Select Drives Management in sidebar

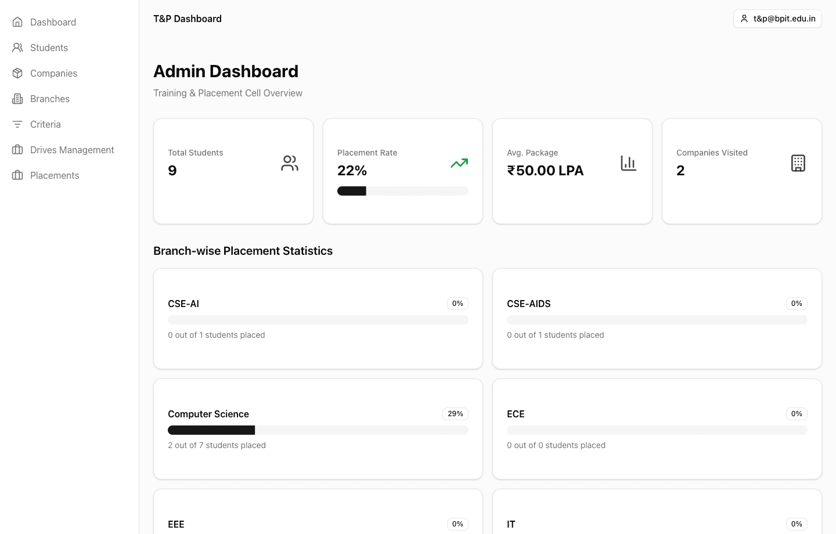point(70,150)
